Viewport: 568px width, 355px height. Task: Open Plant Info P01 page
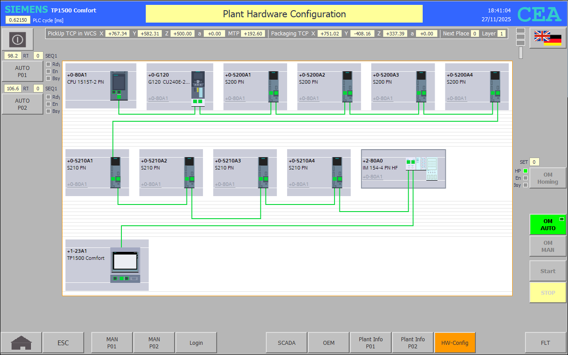370,343
